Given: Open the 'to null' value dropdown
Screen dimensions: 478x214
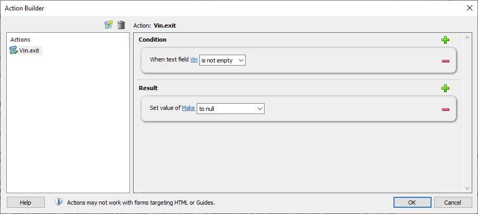Looking at the screenshot, I should [231, 108].
